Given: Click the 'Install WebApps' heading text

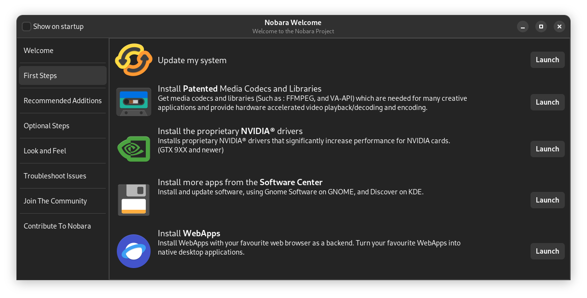Looking at the screenshot, I should 189,233.
